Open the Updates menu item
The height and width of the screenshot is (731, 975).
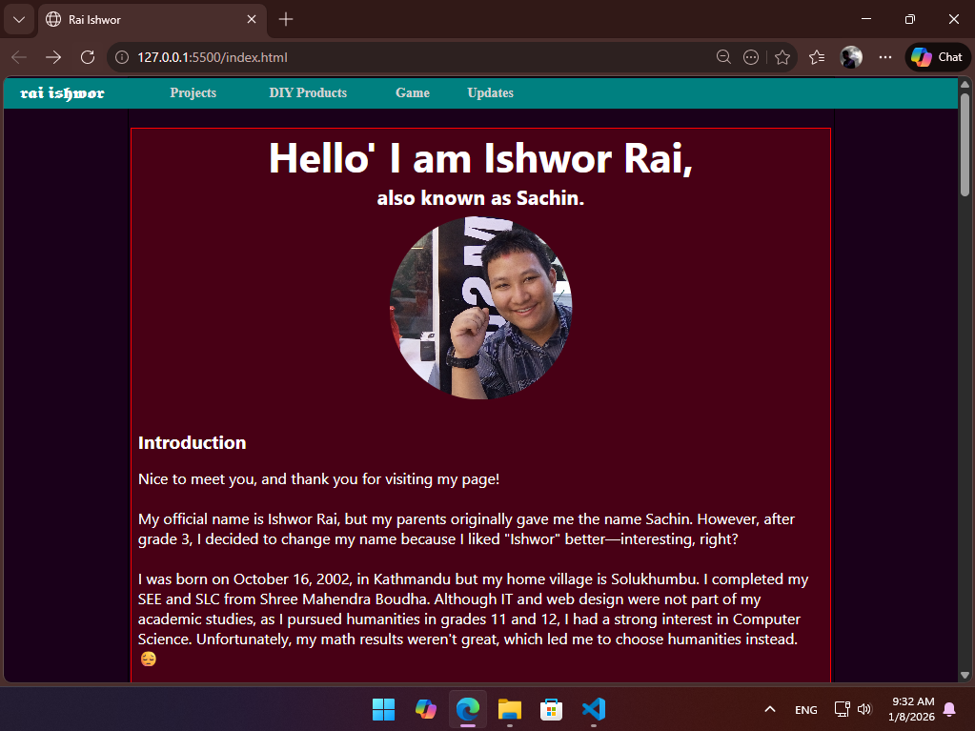click(490, 93)
